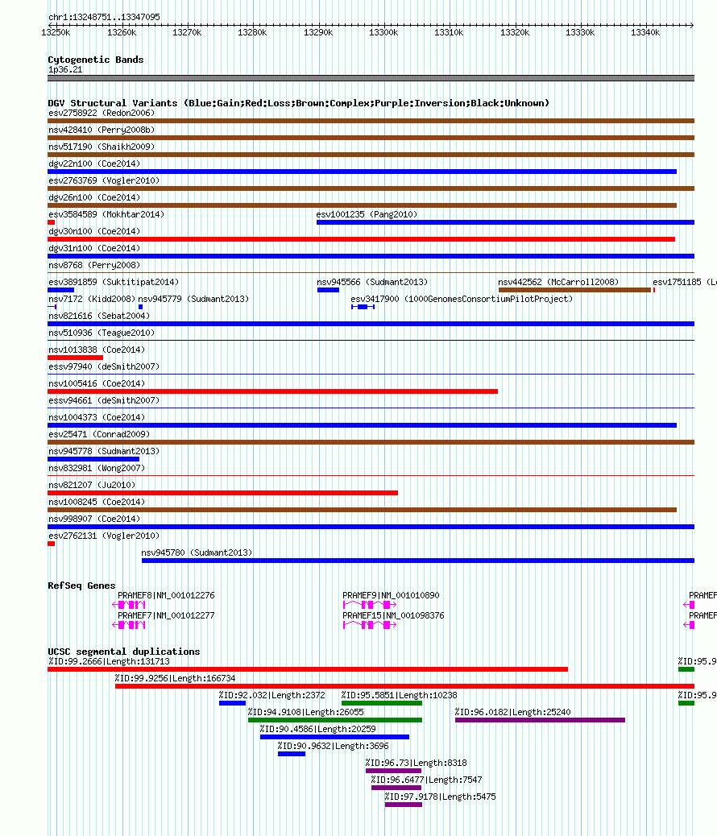Click the %ID:92.032|Length:2372 duplication label
Viewport: 717px width, 836px height.
coord(272,695)
